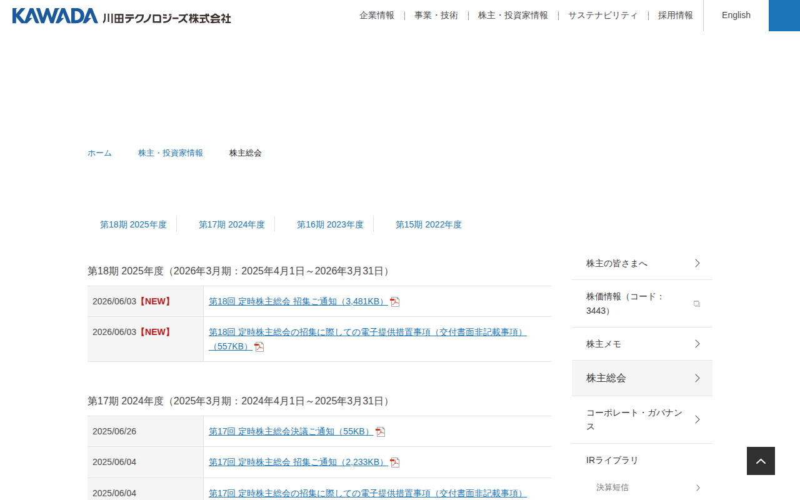Jump to the 第17期 2024年度 section
This screenshot has width=800, height=500.
tap(232, 224)
